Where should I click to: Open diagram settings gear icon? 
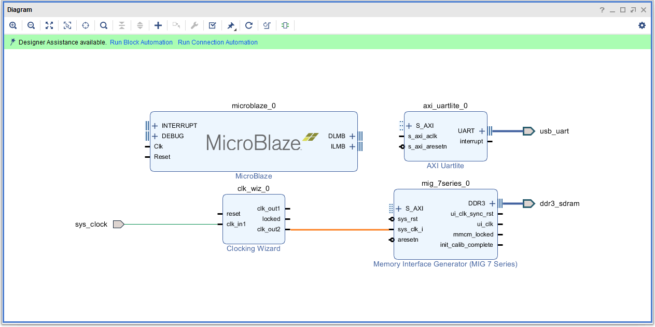click(x=642, y=25)
